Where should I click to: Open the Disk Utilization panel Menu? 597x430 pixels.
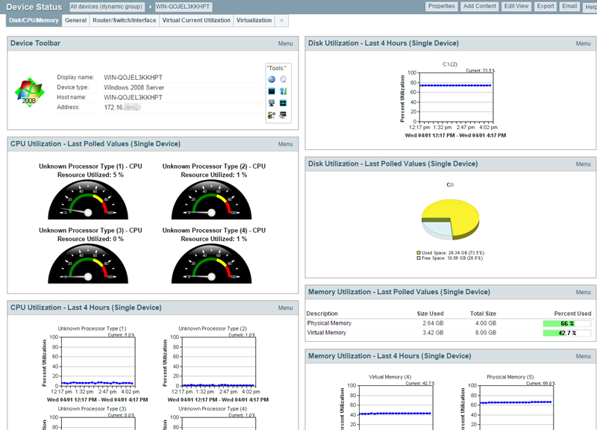tap(583, 43)
